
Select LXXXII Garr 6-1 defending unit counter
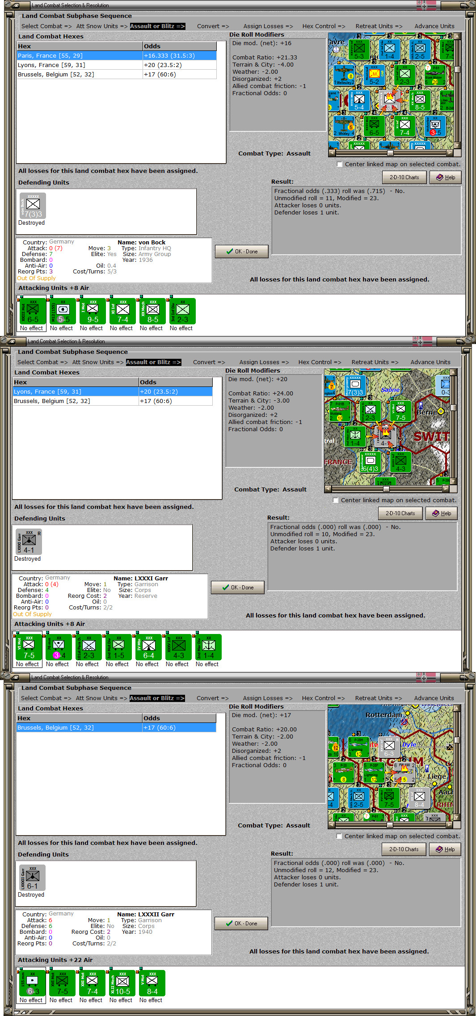32,878
